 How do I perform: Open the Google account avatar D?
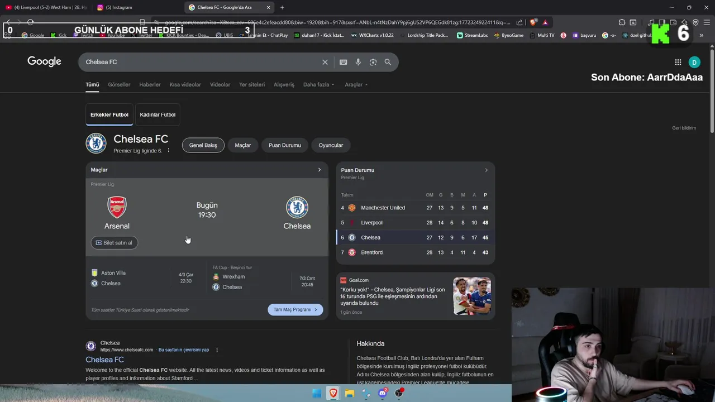click(x=694, y=63)
